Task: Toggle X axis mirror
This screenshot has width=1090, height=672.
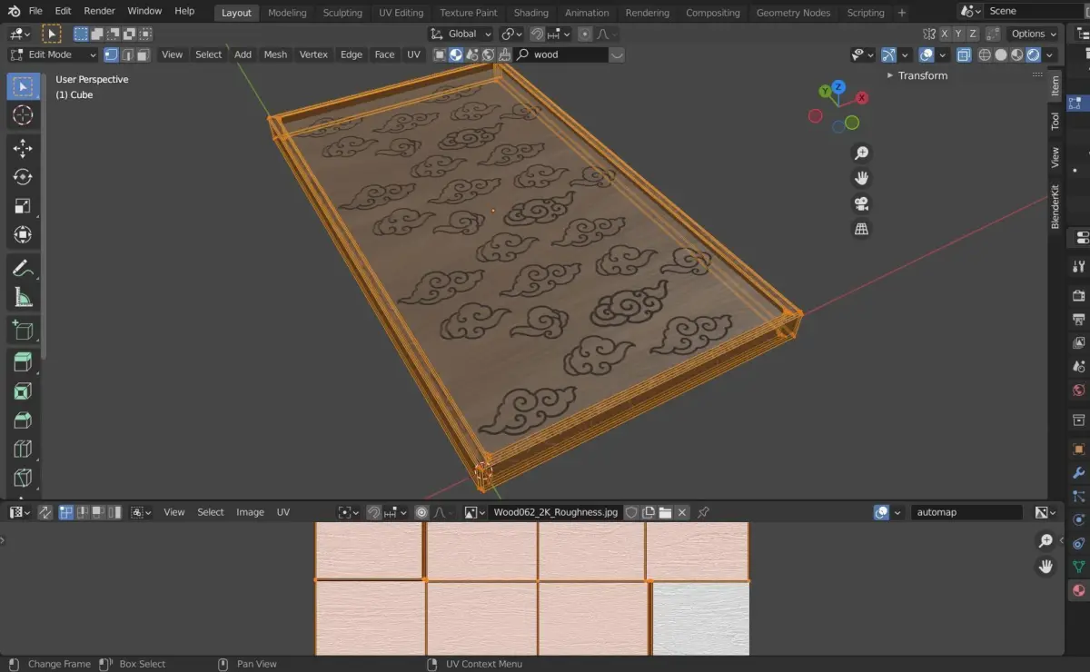Action: (945, 34)
